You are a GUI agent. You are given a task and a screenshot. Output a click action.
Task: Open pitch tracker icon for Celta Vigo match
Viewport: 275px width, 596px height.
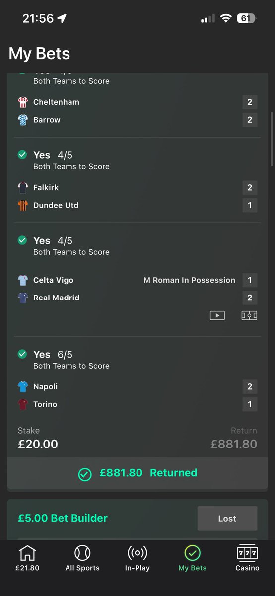tap(249, 315)
